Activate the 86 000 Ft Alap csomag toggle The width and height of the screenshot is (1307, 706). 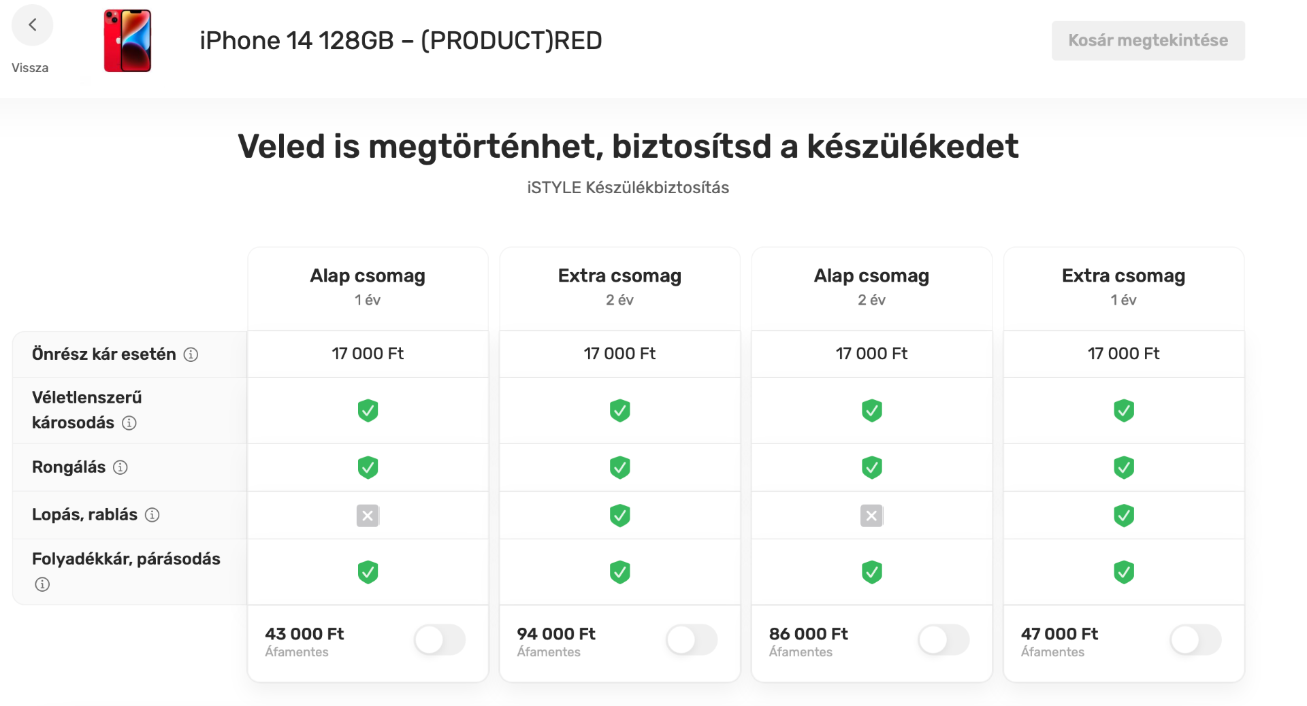(x=943, y=640)
